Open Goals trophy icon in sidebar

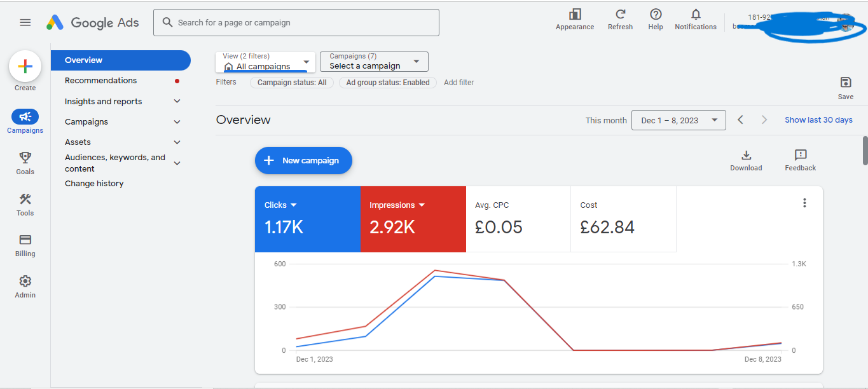point(25,158)
